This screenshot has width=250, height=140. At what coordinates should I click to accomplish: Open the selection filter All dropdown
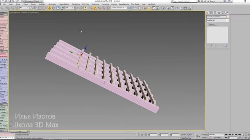24,8
